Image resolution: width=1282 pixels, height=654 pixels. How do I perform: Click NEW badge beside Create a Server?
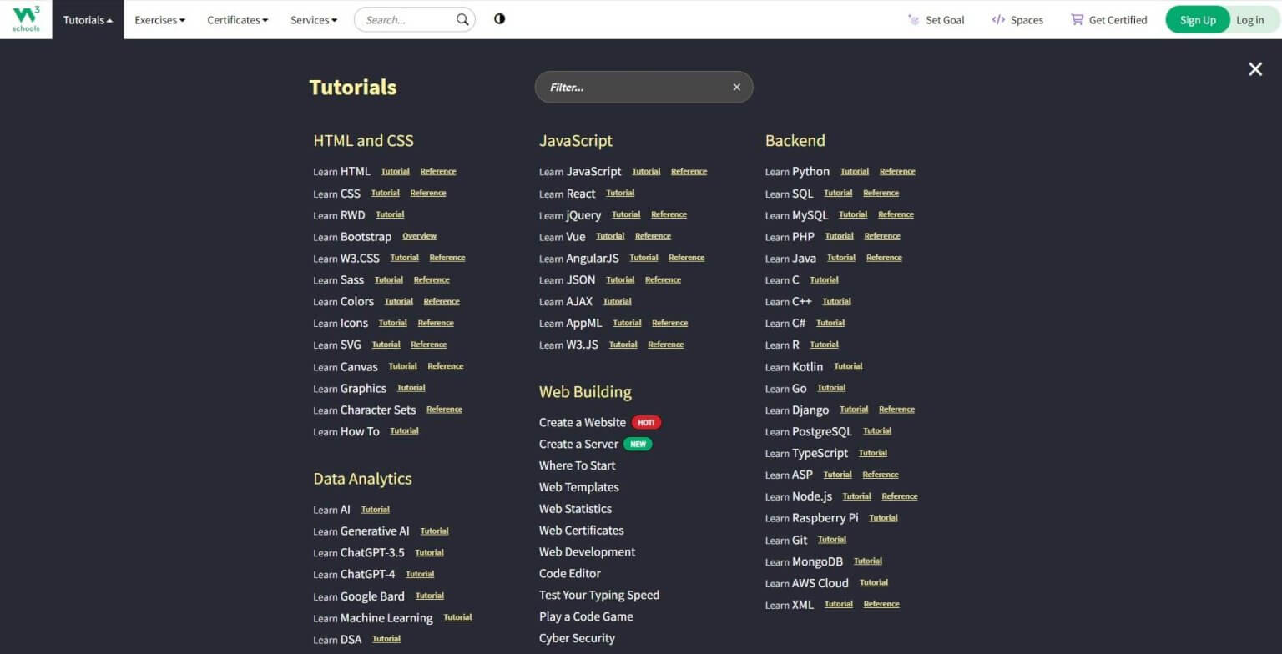[638, 445]
